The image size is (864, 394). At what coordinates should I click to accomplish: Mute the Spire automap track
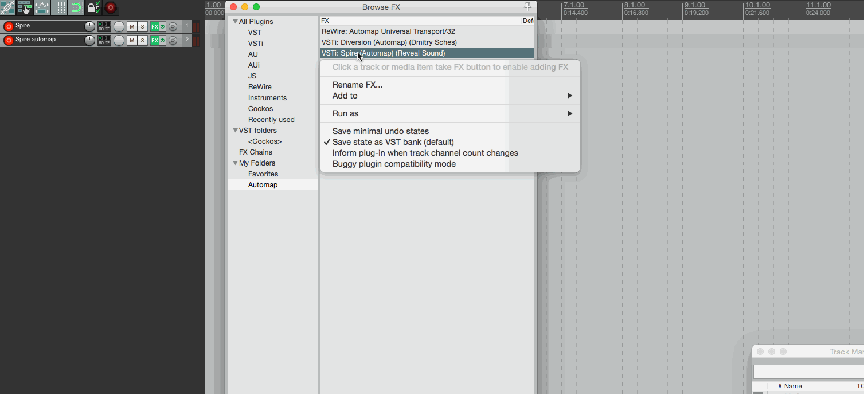click(x=132, y=40)
